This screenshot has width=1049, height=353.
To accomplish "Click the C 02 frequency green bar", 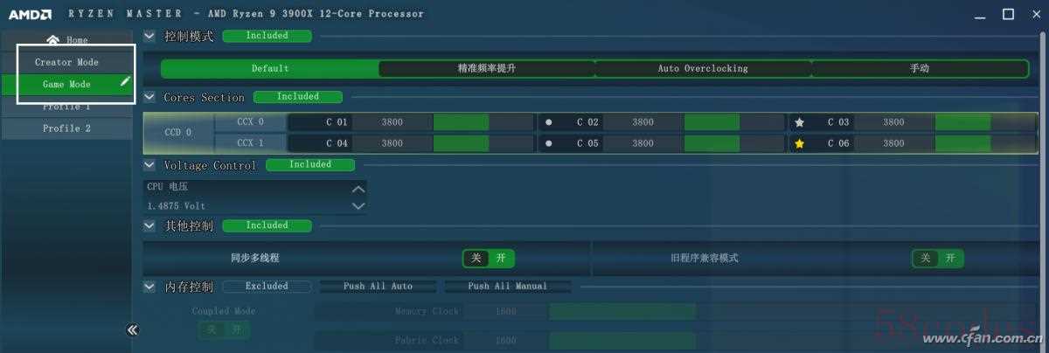I will pos(712,122).
